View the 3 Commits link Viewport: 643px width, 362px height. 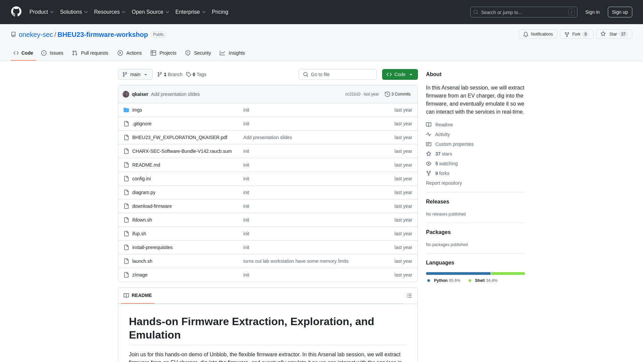coord(398,94)
